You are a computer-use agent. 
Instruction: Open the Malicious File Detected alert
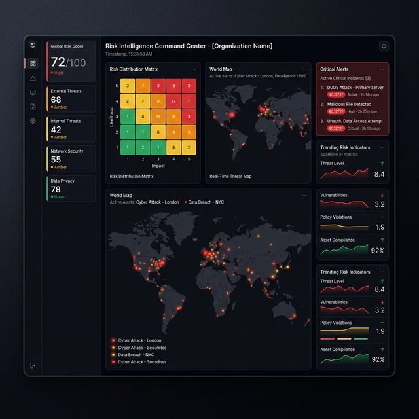352,107
